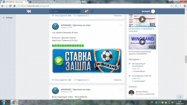Open Инструкция для начинающих discussion
The image size is (187, 105).
(x=138, y=65)
